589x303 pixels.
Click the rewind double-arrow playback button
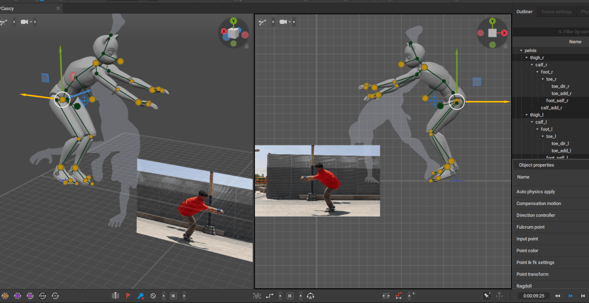click(x=557, y=296)
